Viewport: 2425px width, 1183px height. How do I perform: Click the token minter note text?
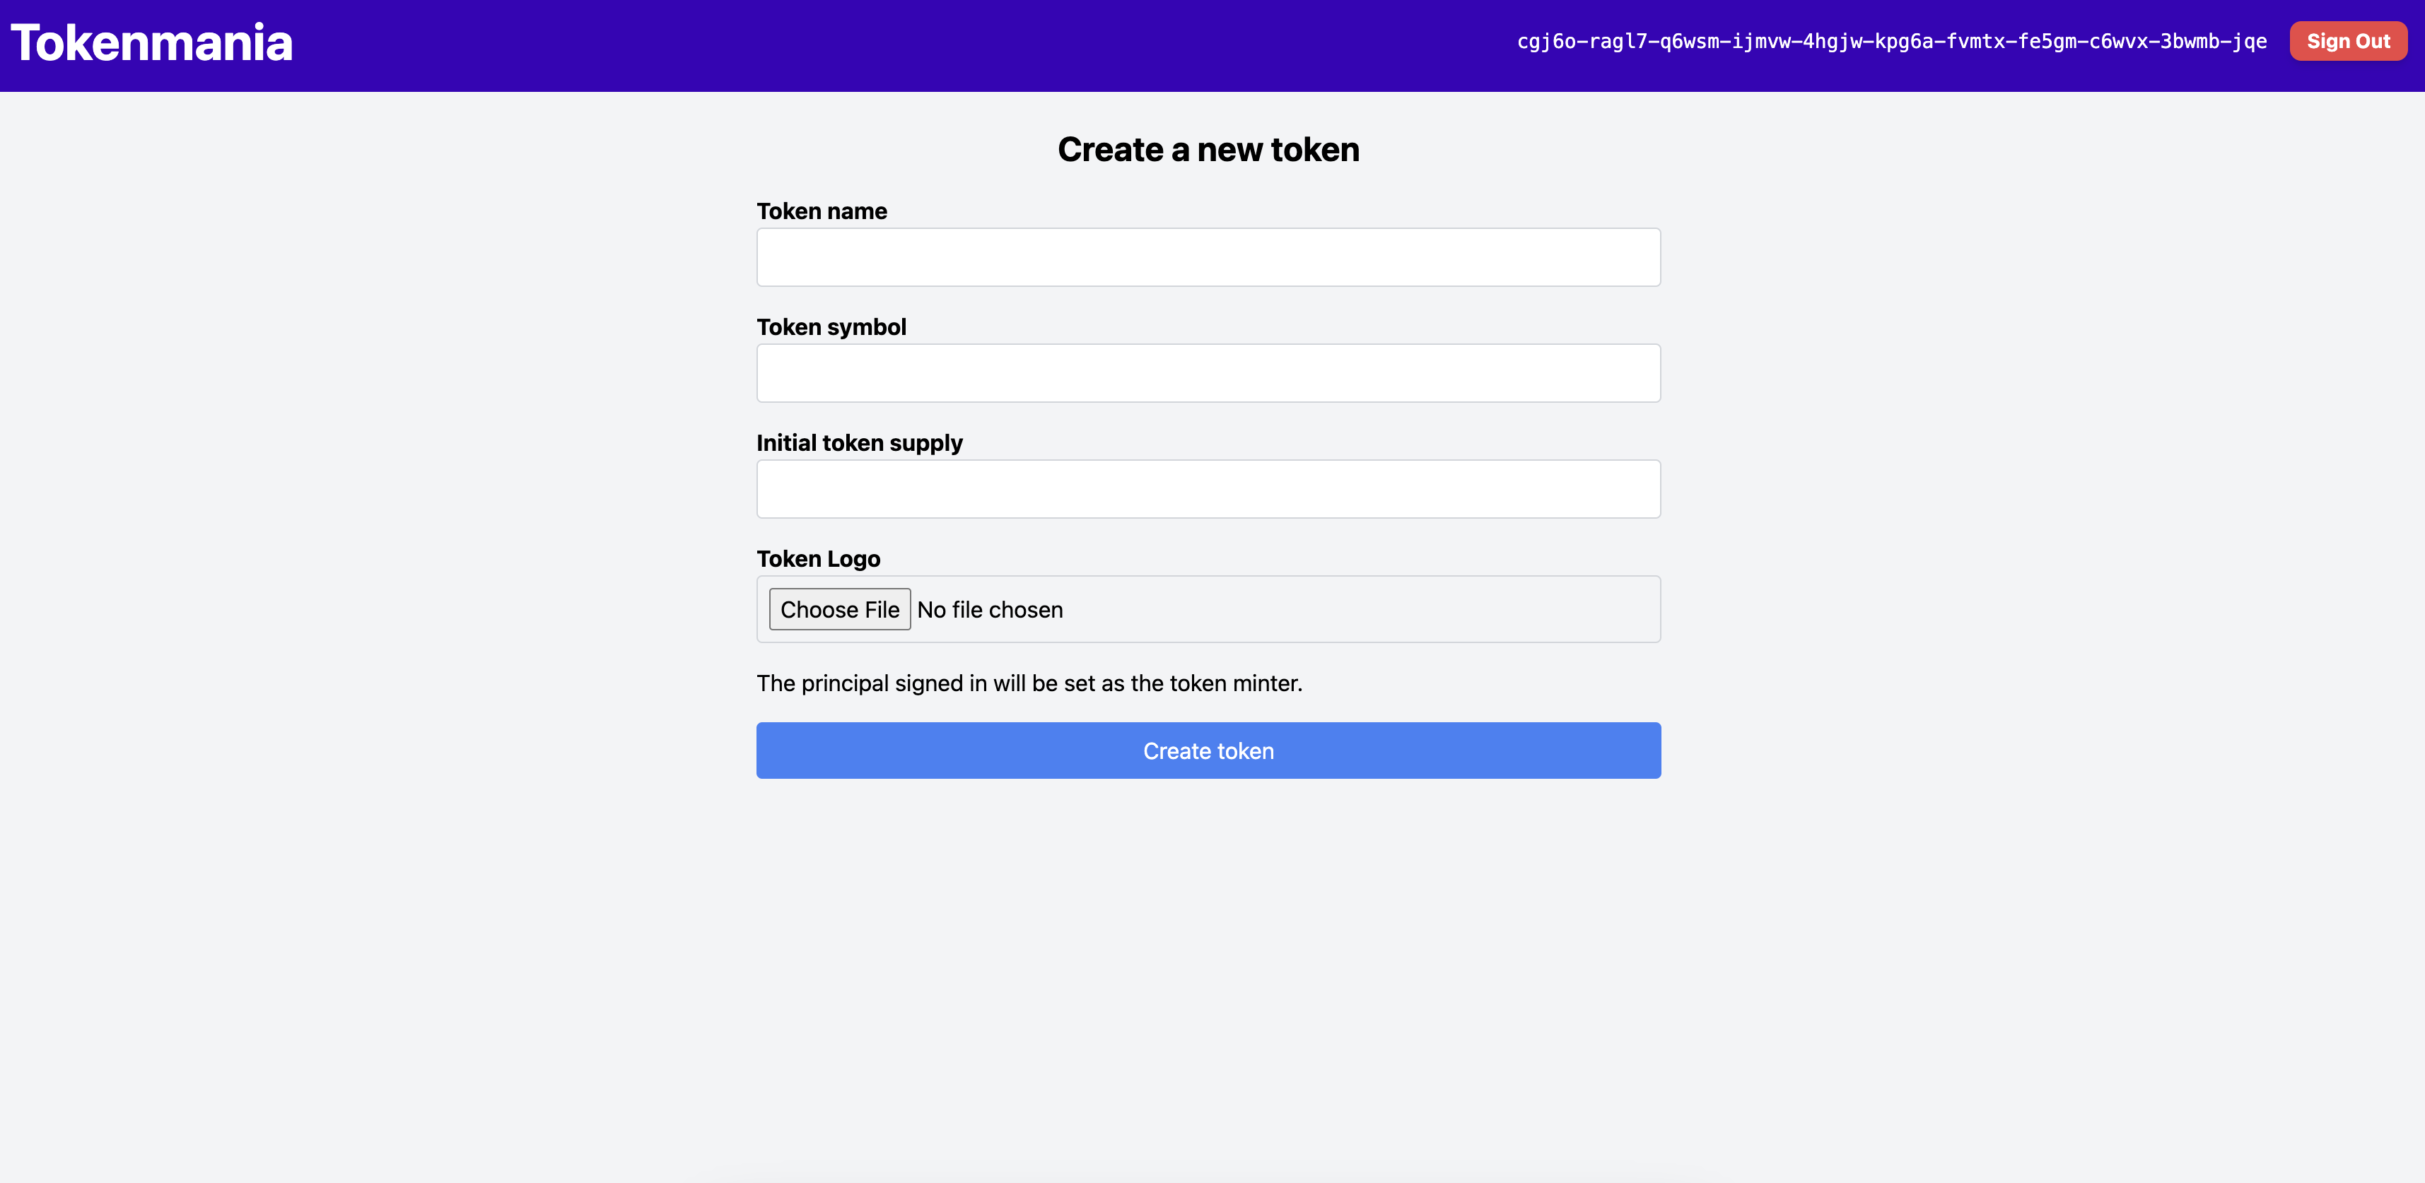coord(1029,683)
